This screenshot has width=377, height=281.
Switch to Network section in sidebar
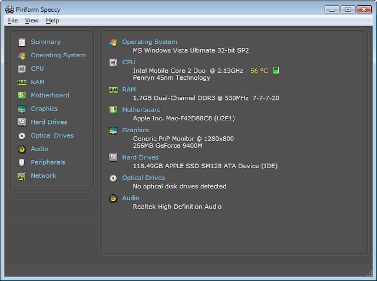[x=44, y=176]
